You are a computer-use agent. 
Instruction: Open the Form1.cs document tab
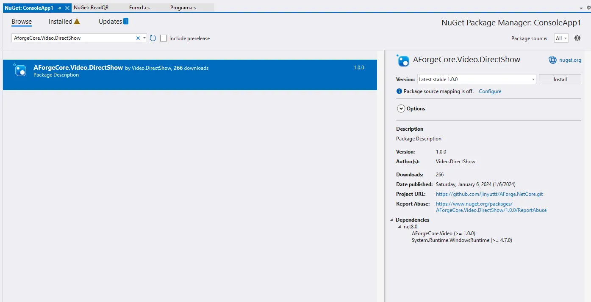coord(139,8)
